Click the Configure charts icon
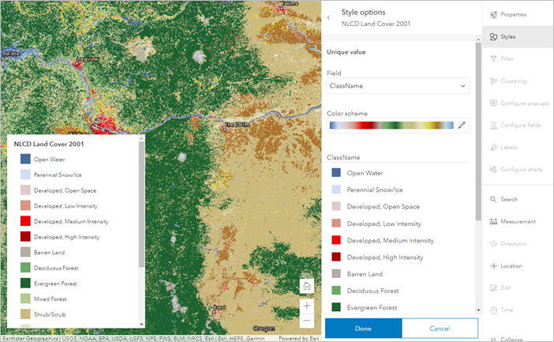The height and width of the screenshot is (342, 554). click(493, 169)
